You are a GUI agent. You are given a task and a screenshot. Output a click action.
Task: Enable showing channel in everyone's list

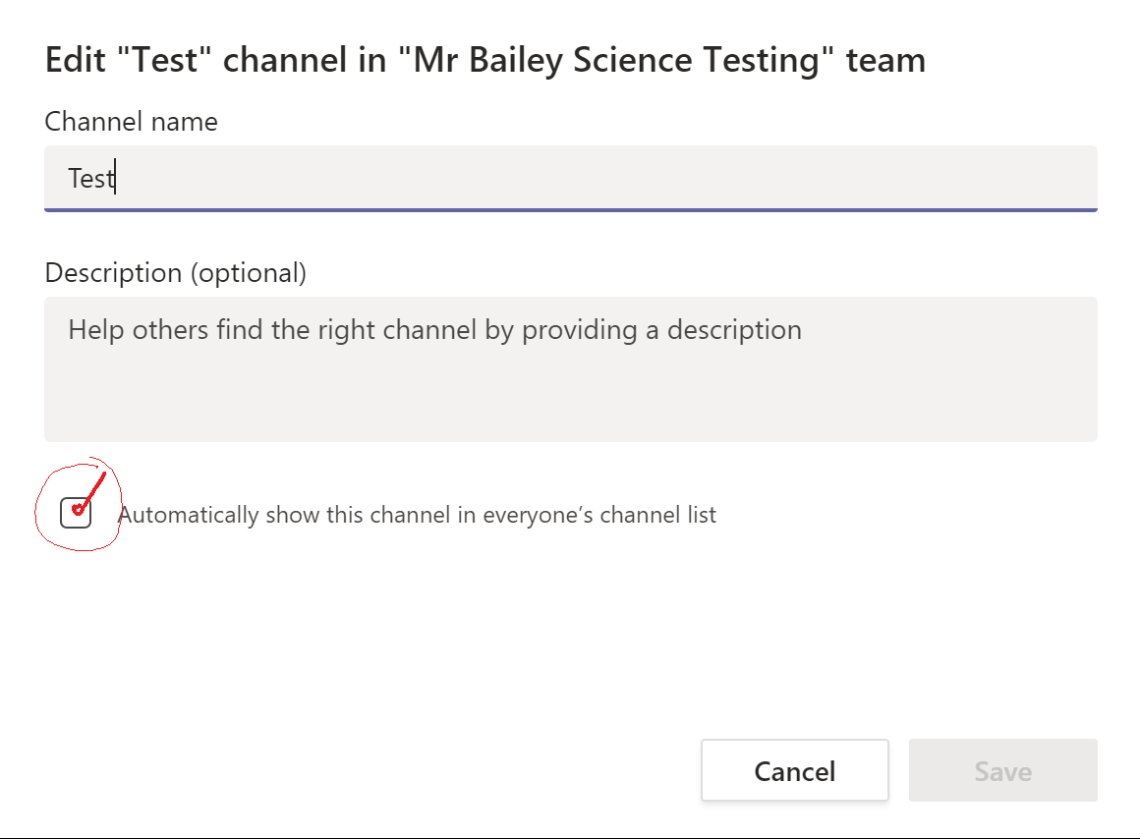(x=76, y=513)
